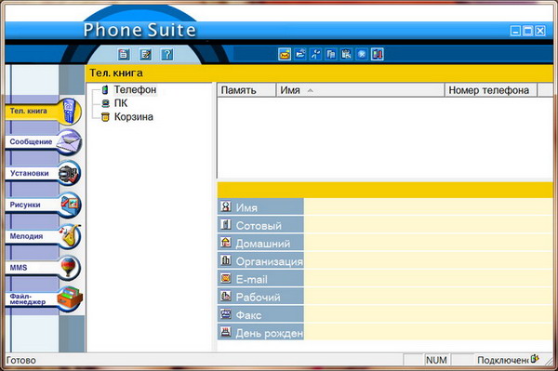This screenshot has width=558, height=371.
Task: Open Установки settings camera icon
Action: [x=70, y=173]
